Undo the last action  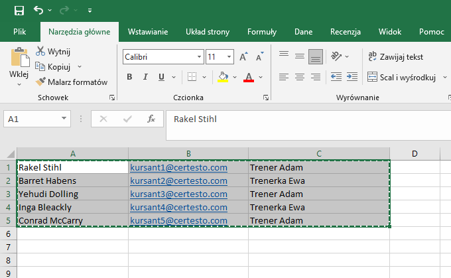tap(38, 11)
